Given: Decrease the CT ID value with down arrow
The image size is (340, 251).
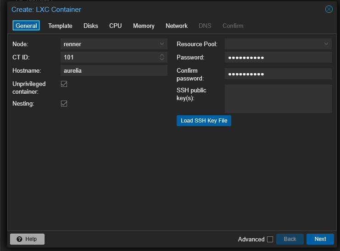Looking at the screenshot, I should 162,59.
